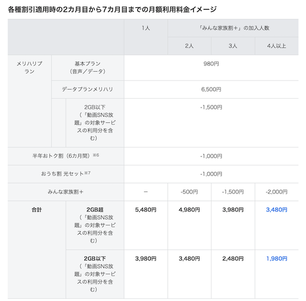Click the 「みんな家族割＋」の加入人数 header
The width and height of the screenshot is (306, 301).
[x=233, y=28]
